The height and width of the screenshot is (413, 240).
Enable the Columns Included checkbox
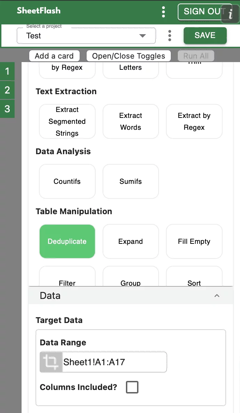click(132, 387)
